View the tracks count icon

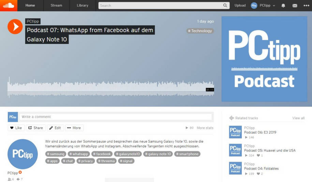tap(18, 179)
